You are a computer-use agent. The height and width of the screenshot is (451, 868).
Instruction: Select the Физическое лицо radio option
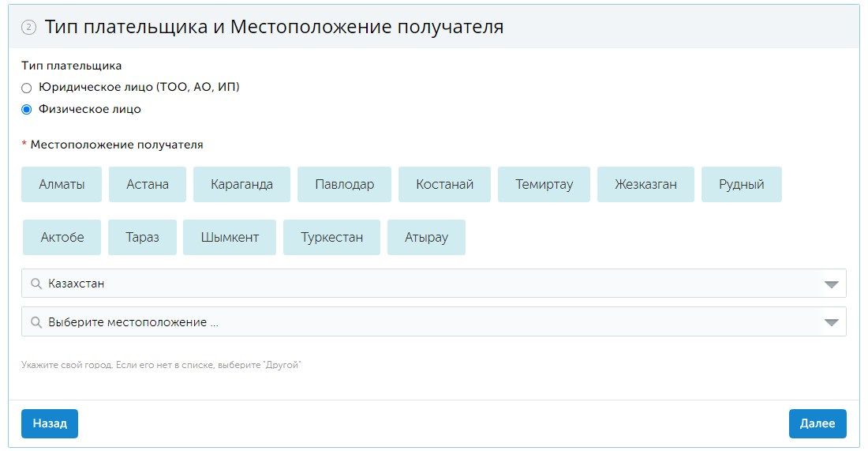point(27,110)
